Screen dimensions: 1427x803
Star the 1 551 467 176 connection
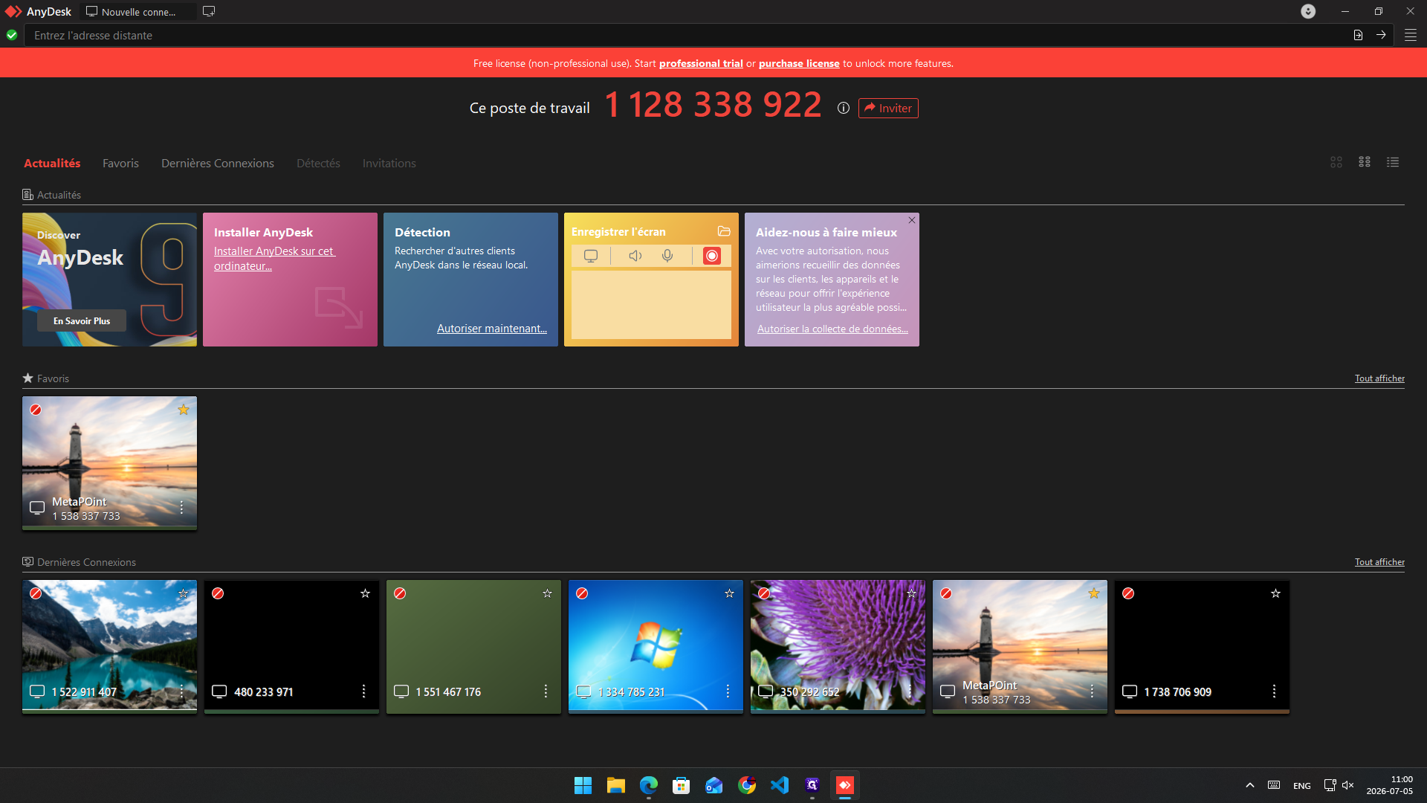547,593
